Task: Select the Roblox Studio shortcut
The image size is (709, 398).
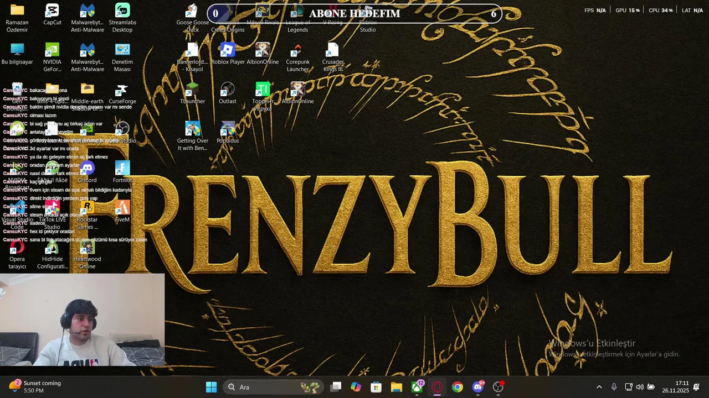Action: [x=368, y=18]
